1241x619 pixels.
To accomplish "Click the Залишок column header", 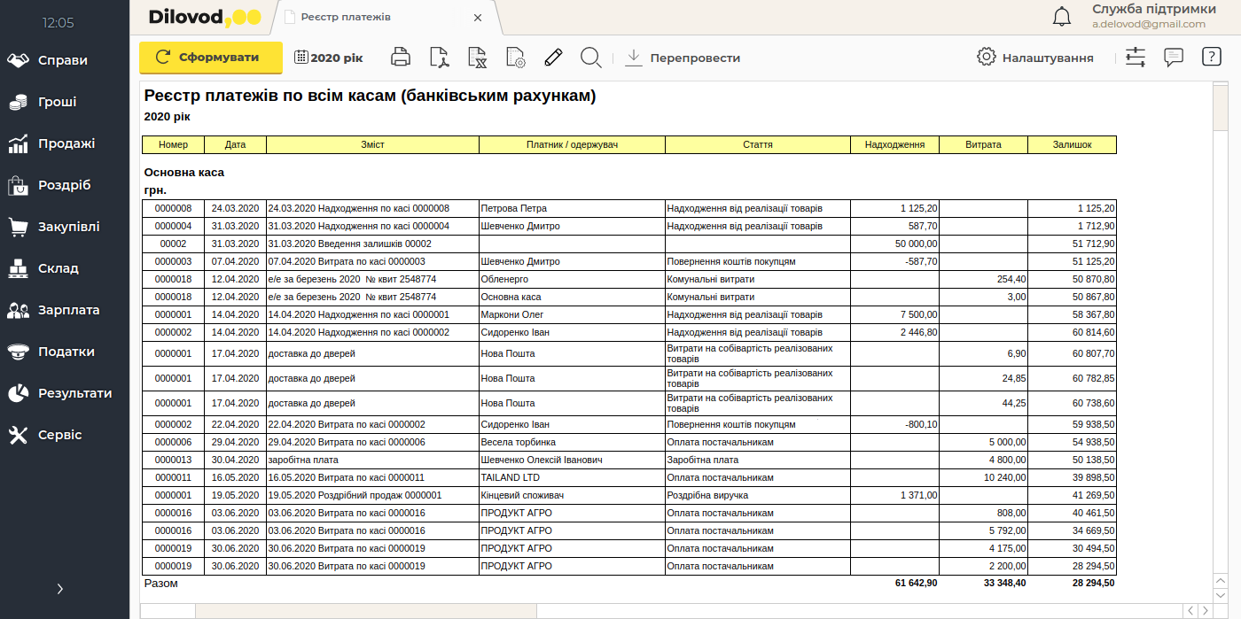I will pyautogui.click(x=1073, y=144).
